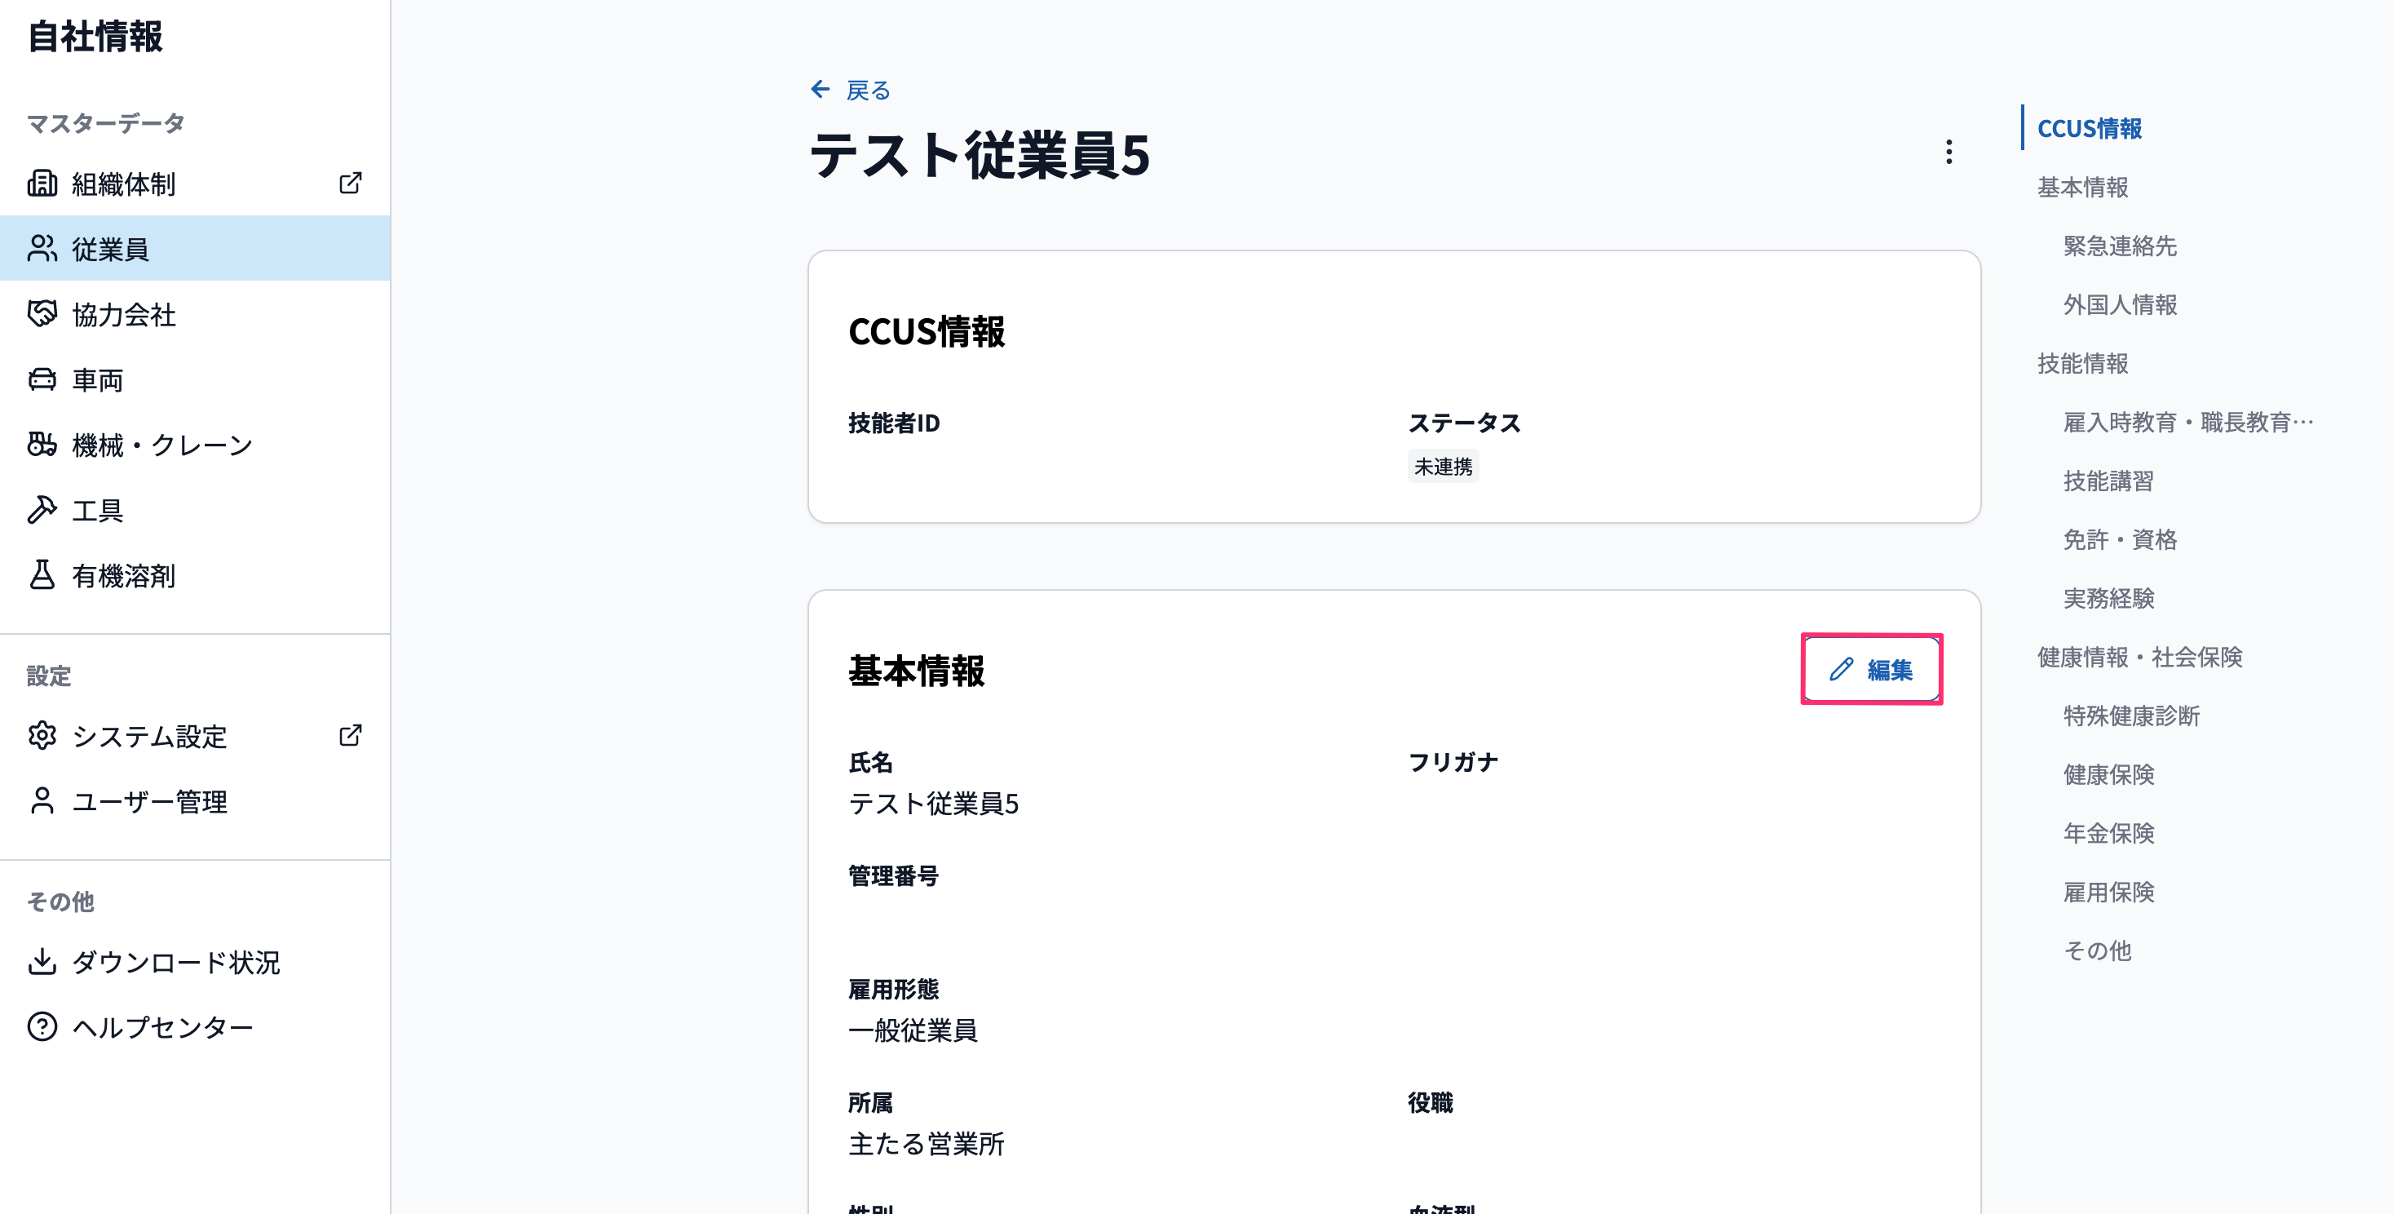Jump to 健康情報・社会保険 section
This screenshot has width=2393, height=1214.
click(2139, 658)
